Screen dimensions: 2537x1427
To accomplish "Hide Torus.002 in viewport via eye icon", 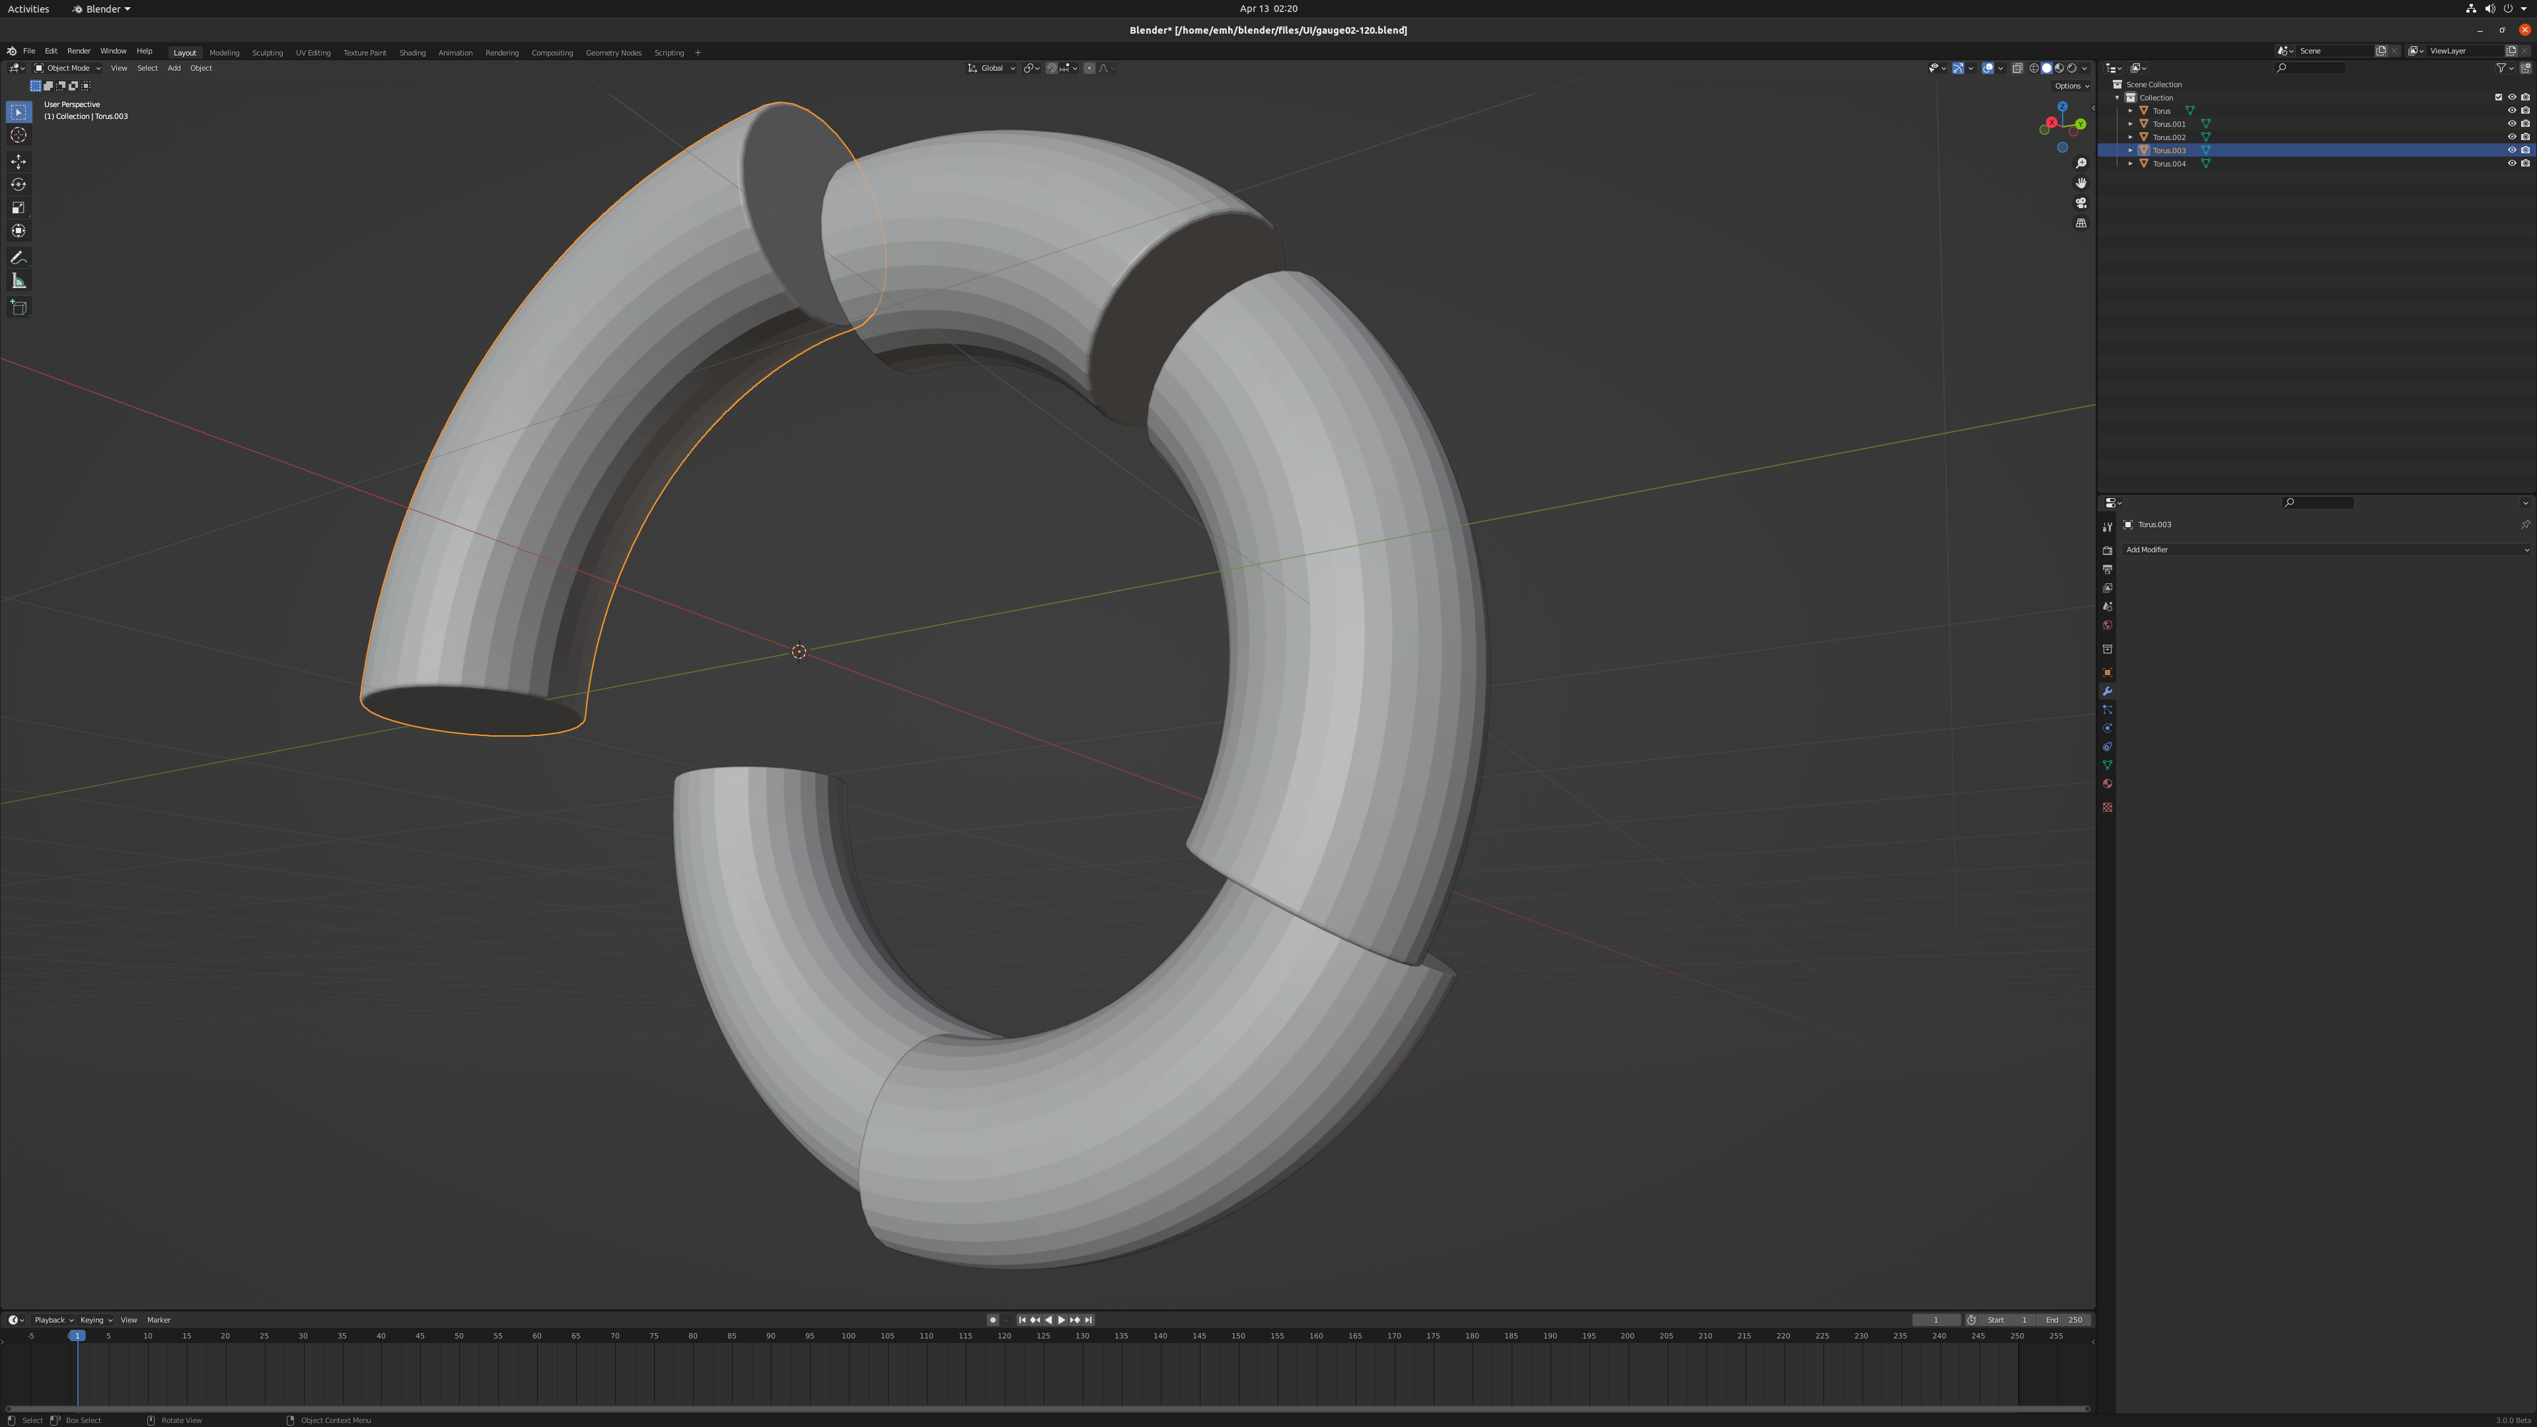I will (x=2511, y=137).
